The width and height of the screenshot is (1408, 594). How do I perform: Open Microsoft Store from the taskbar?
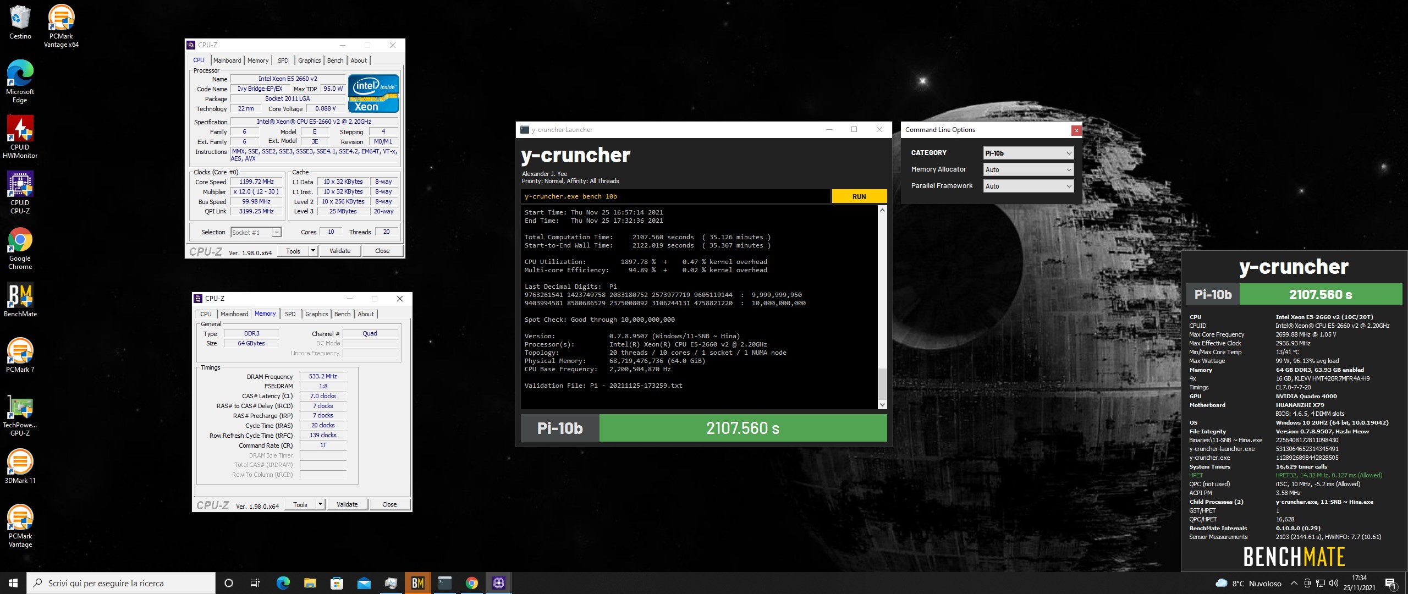click(337, 583)
